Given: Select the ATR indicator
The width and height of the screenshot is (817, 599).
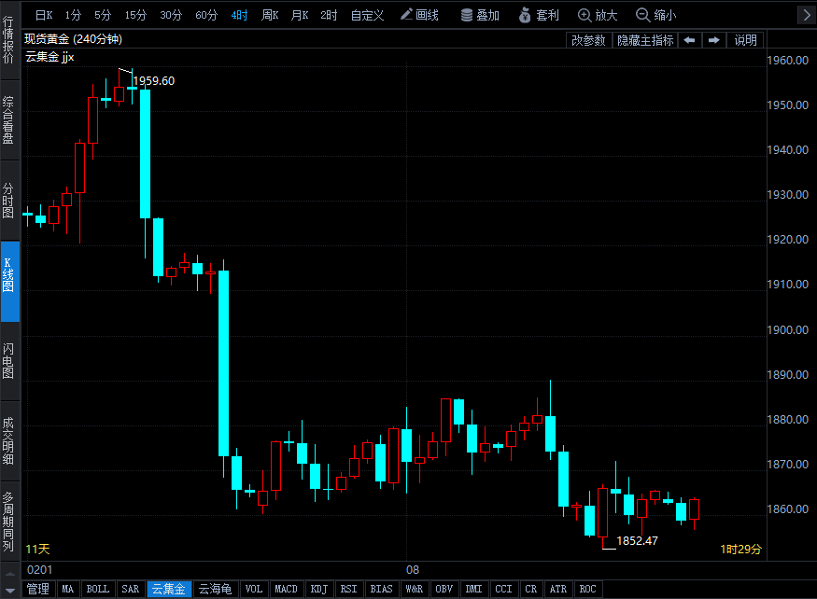Looking at the screenshot, I should coord(558,589).
